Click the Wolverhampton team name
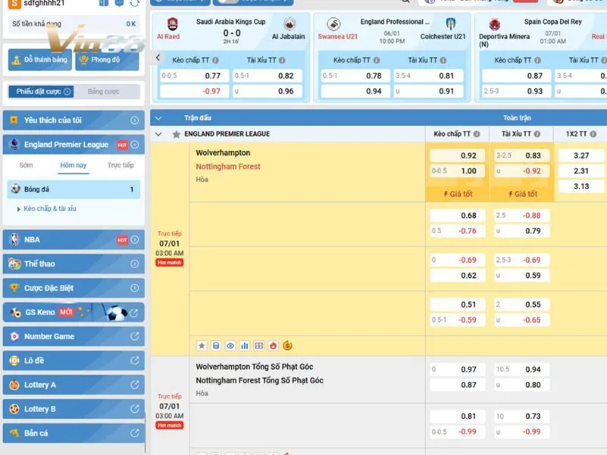This screenshot has height=455, width=607. (x=223, y=153)
